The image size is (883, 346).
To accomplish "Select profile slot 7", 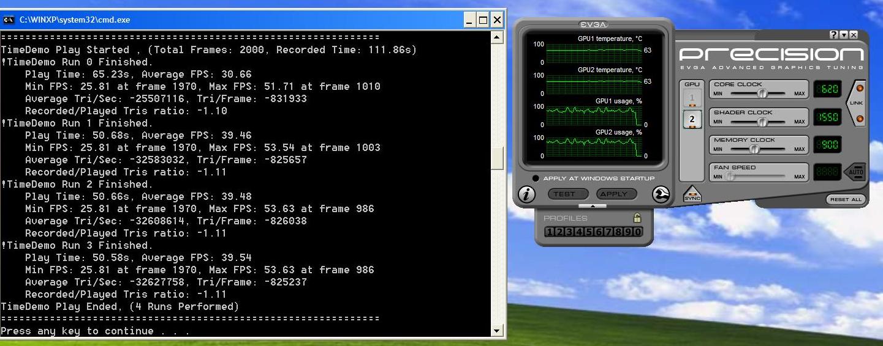I will point(608,232).
